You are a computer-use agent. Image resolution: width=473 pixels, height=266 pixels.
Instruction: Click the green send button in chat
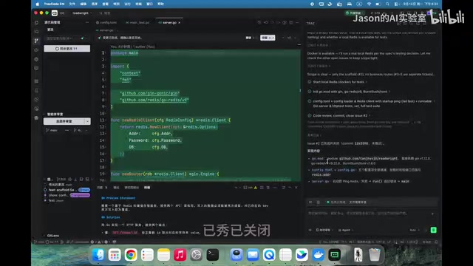434,230
